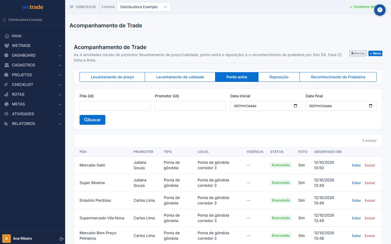Image resolution: width=391 pixels, height=244 pixels.
Task: Click the PROJETOS briefcase icon
Action: (7, 75)
